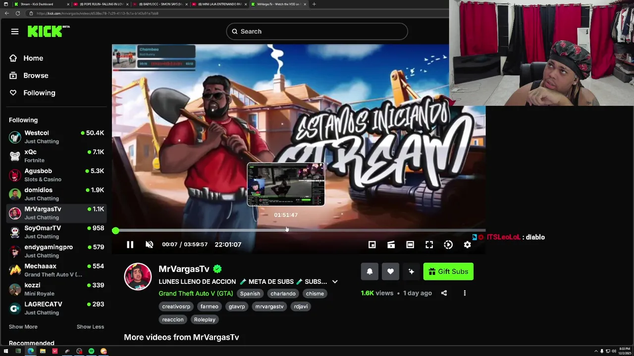Click the Gift Subs button
Viewport: 634px width, 356px height.
tap(448, 271)
